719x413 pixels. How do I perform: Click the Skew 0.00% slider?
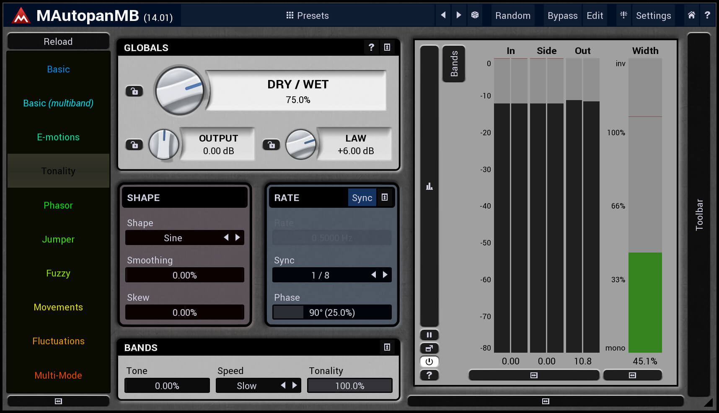pyautogui.click(x=185, y=312)
